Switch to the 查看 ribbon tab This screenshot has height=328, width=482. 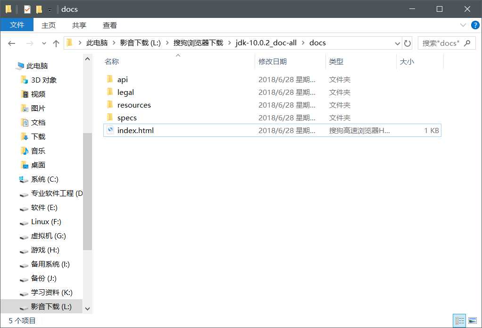pyautogui.click(x=110, y=25)
